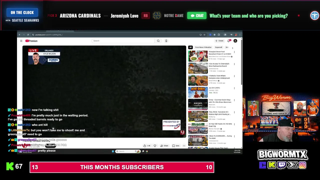Screen dimensions: 320x180
Task: Click the ON THE CLOCK banner button
Action: coord(22,12)
